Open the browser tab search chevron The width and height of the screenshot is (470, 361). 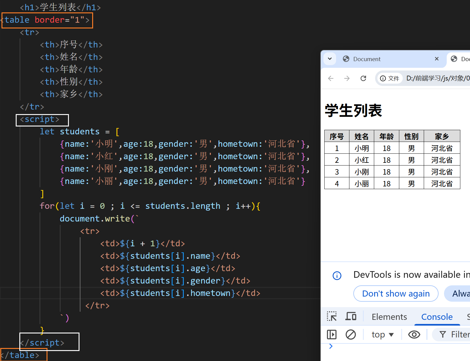coord(330,59)
